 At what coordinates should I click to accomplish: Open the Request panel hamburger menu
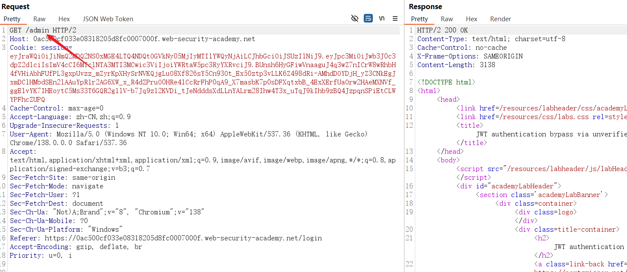pos(395,18)
